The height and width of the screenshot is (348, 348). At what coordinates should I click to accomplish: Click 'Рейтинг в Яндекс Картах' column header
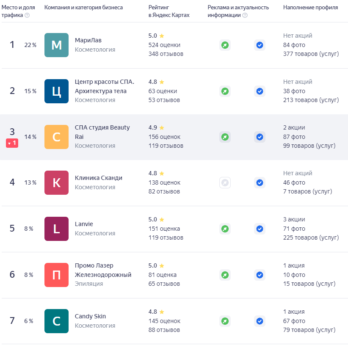point(169,11)
